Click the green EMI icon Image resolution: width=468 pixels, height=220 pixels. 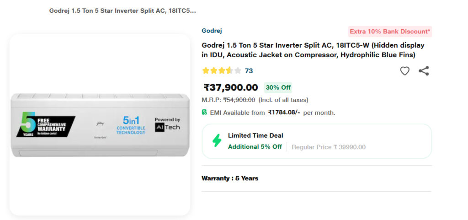point(204,112)
